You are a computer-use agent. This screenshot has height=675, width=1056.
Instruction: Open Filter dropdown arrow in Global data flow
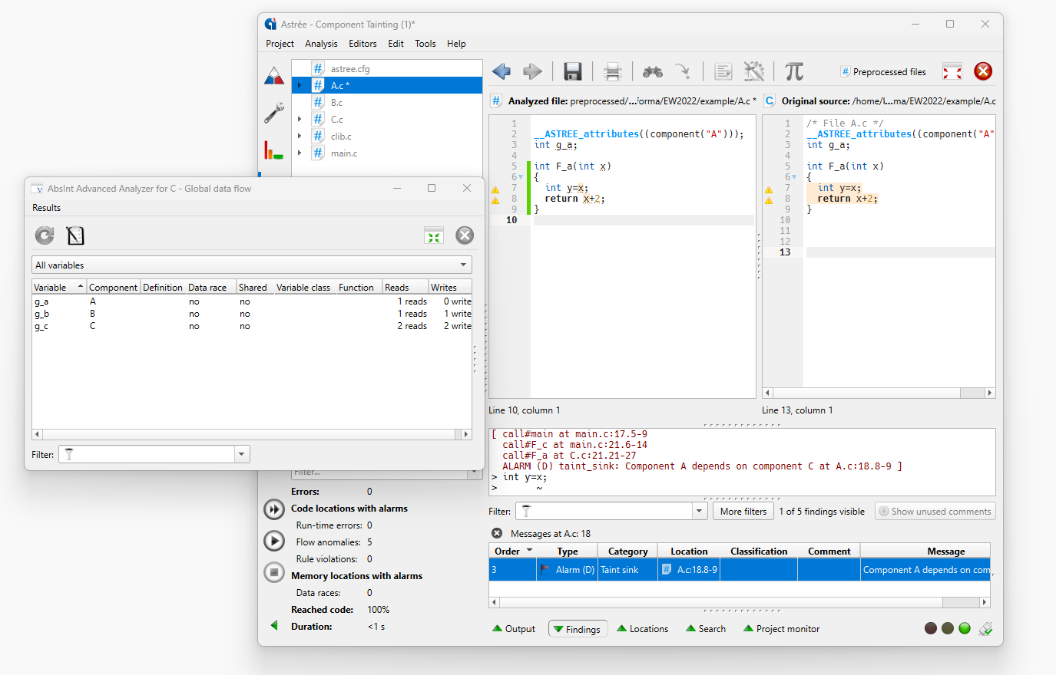pos(242,454)
